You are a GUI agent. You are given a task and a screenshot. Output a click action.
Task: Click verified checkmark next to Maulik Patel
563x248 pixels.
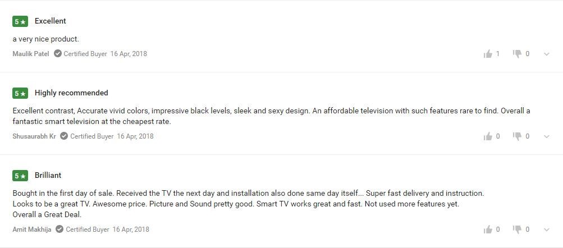(58, 53)
